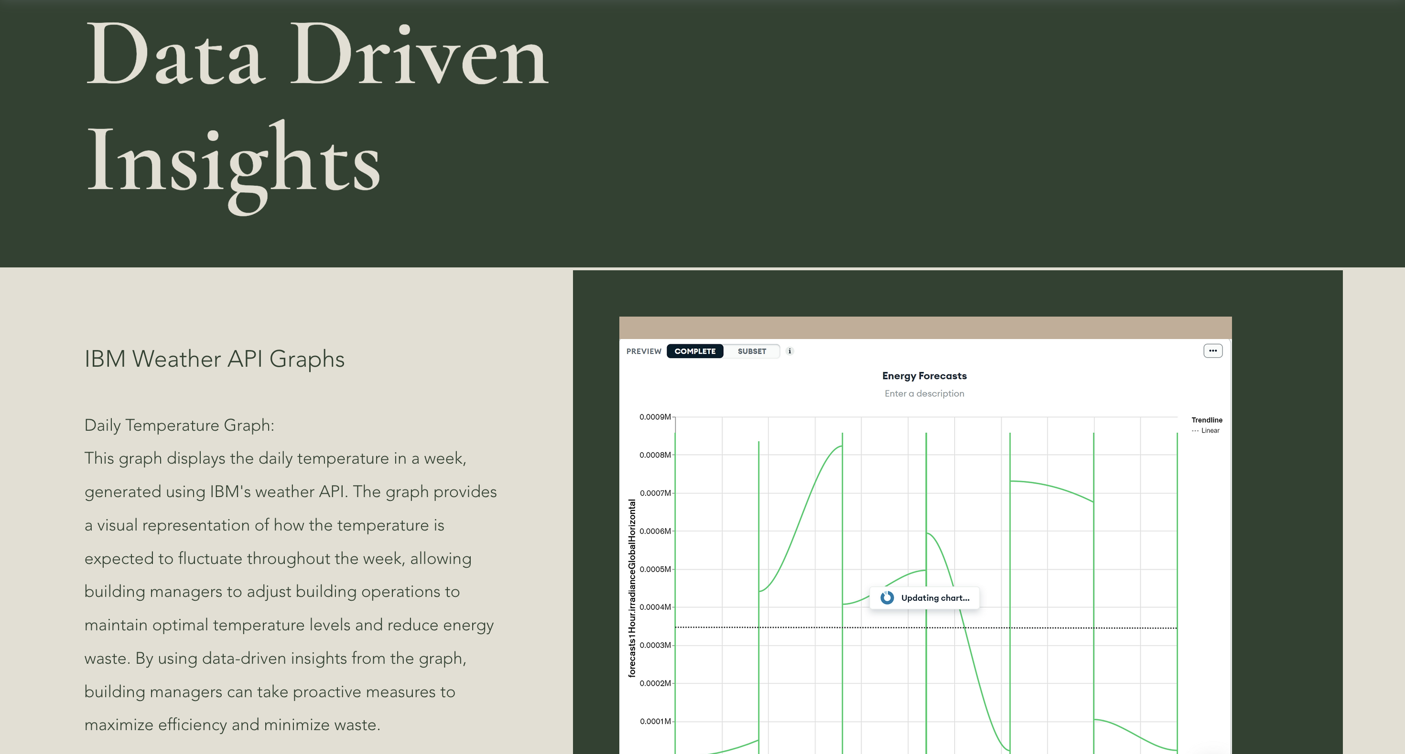
Task: Click the dotted Linear trendline legend marker
Action: click(x=1195, y=431)
